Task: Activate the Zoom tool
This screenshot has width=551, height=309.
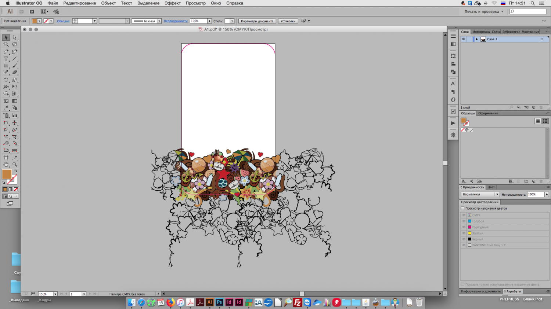Action: point(15,165)
